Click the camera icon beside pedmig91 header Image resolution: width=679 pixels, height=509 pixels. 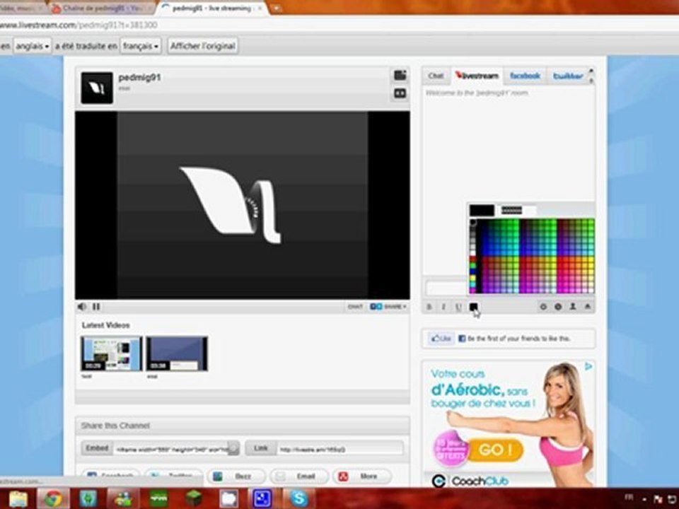point(400,76)
